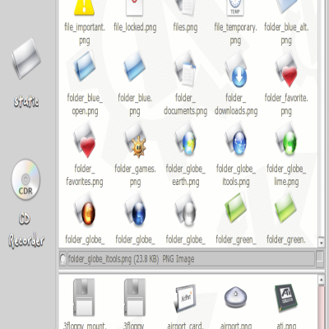Select the airport.png base station icon
This screenshot has height=329, width=329.
[x=236, y=299]
